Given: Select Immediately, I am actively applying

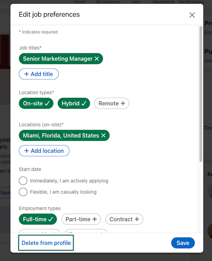Looking at the screenshot, I should coord(23,181).
